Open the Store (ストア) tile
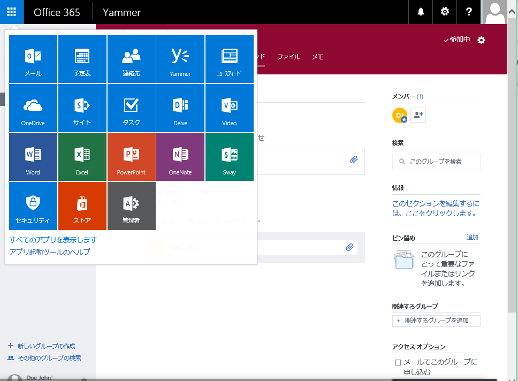518x381 pixels. pyautogui.click(x=82, y=206)
